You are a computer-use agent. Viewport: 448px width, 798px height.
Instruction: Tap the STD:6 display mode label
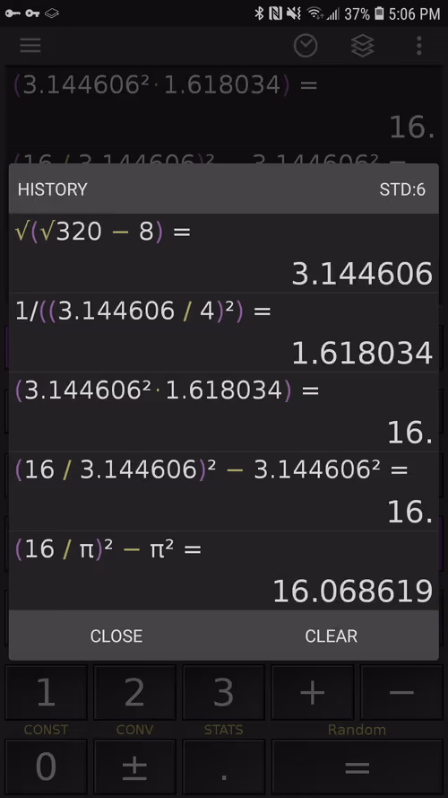tap(402, 189)
